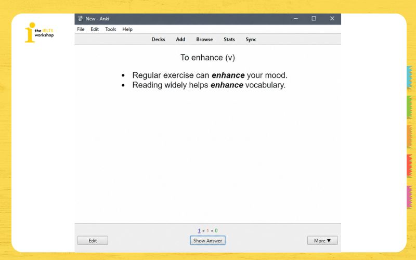
Task: Maximize the Anki window
Action: pyautogui.click(x=314, y=19)
